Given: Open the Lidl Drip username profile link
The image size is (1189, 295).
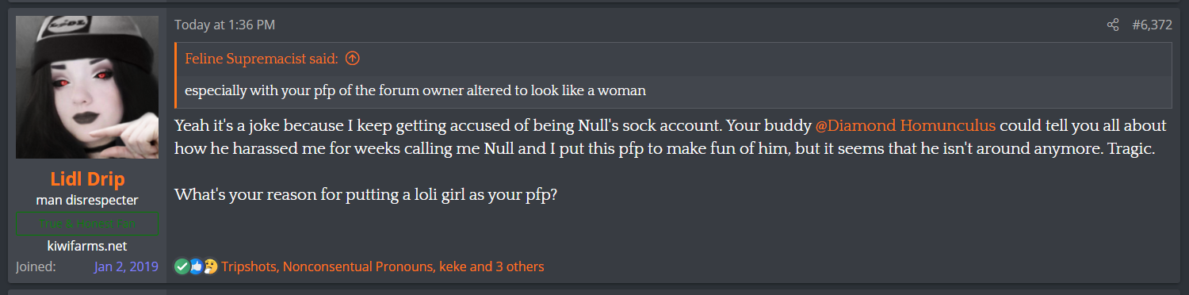Looking at the screenshot, I should click(x=87, y=180).
